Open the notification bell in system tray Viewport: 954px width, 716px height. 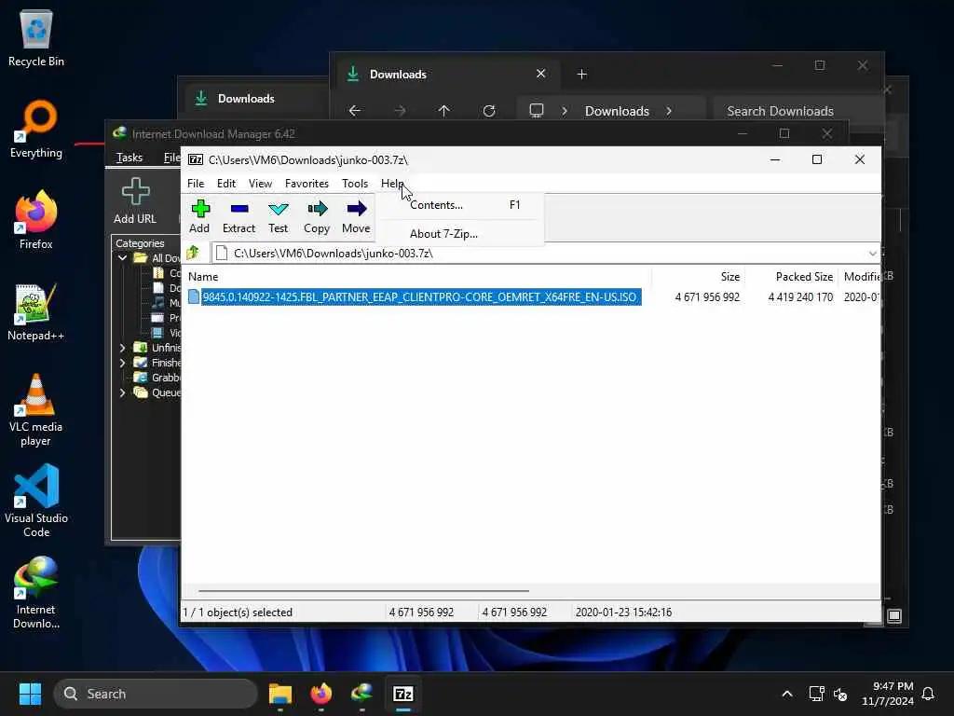(x=928, y=694)
